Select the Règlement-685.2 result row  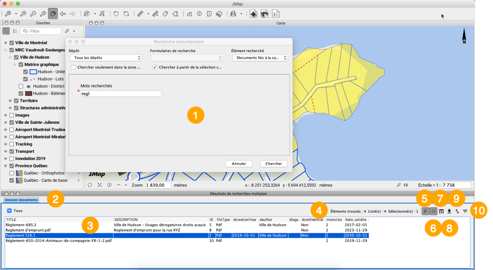(21, 225)
